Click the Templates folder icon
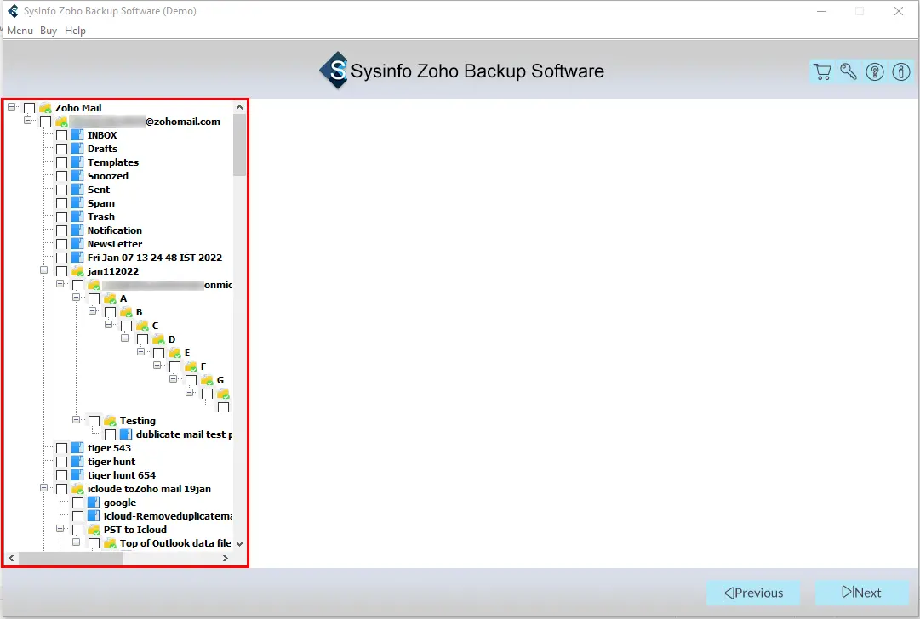The image size is (920, 619). click(77, 162)
